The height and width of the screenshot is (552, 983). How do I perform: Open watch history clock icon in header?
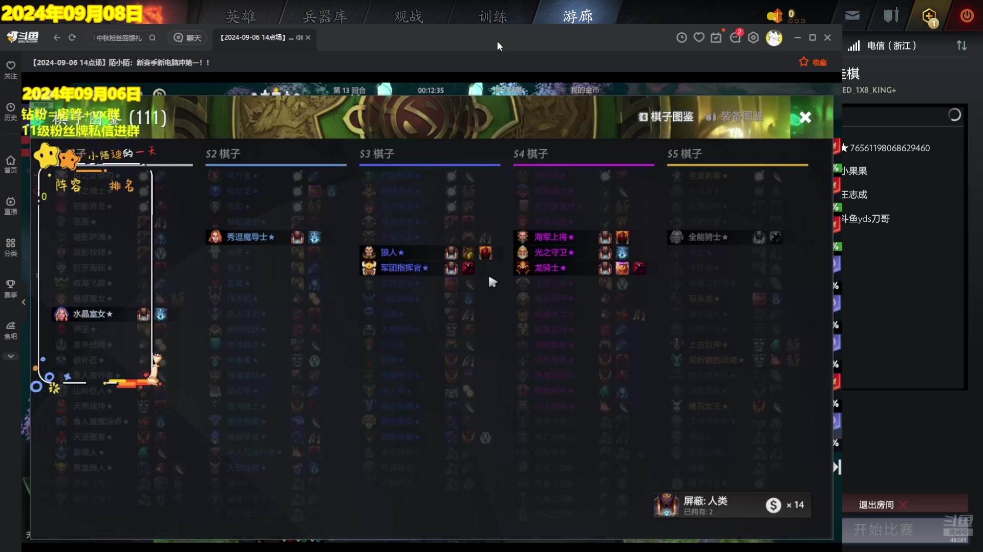681,37
